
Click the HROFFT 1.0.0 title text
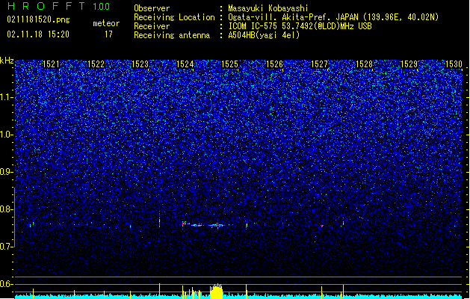pos(59,6)
